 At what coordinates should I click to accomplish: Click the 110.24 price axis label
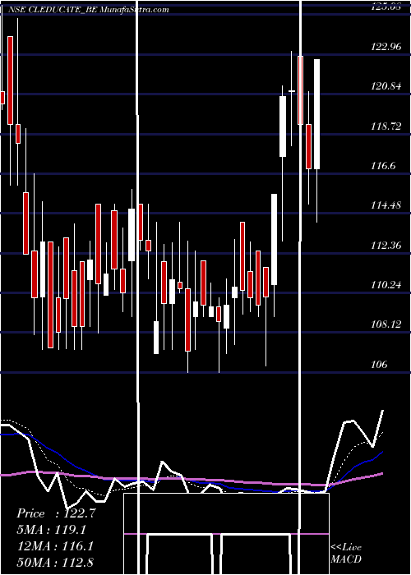pos(386,285)
